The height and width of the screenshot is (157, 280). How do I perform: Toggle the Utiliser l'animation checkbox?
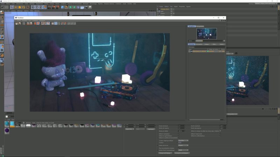[178, 134]
